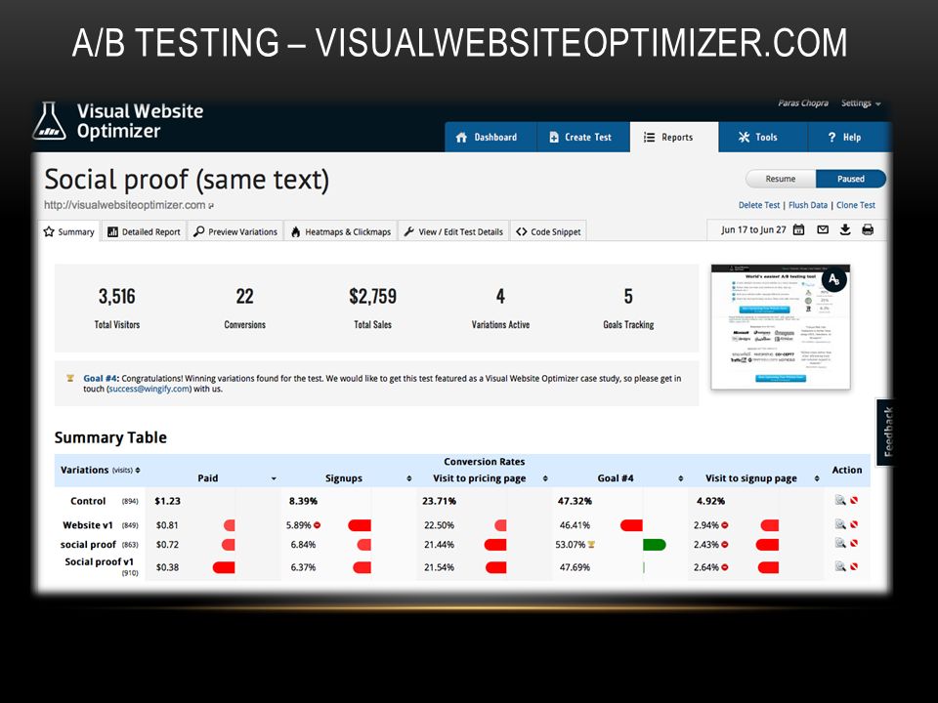Open the Settings dropdown menu
This screenshot has height=703, width=938.
861,103
